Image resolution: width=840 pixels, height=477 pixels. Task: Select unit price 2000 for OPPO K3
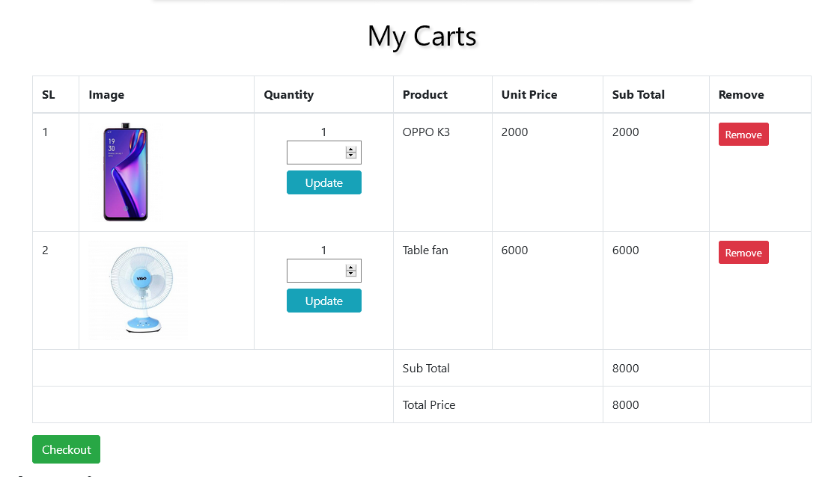click(x=514, y=132)
